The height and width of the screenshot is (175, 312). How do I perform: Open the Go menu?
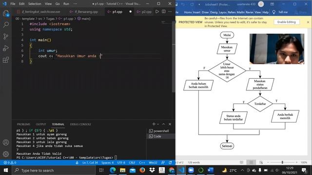coord(58,4)
